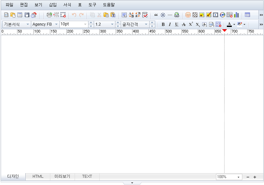
Task: Open find and replace (A to B icon)
Action: coord(131,15)
